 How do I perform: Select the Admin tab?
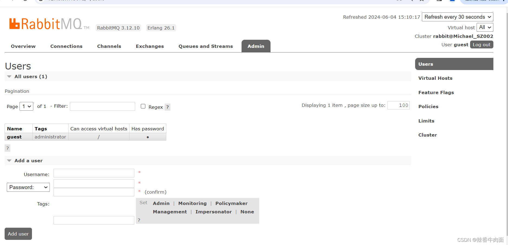[x=256, y=46]
